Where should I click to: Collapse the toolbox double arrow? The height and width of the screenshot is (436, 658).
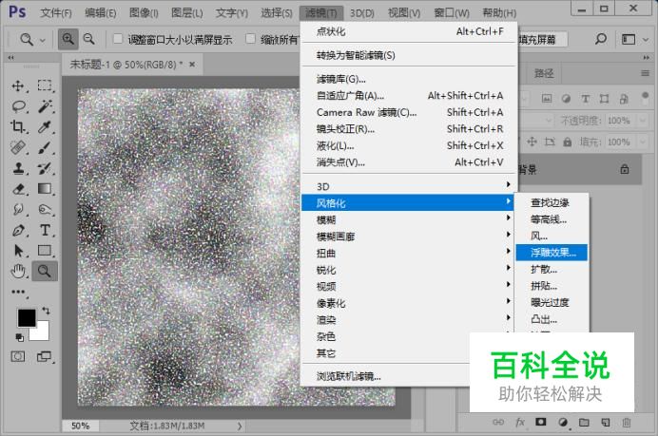10,57
